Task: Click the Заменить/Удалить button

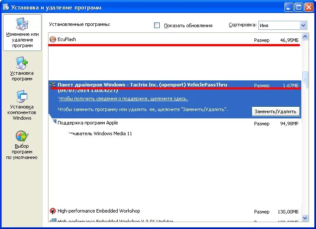Action: [x=275, y=111]
